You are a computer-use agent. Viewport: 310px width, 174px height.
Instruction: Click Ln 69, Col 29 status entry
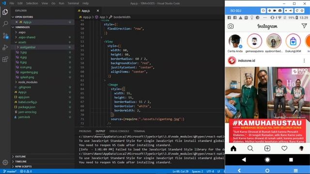pos(181,172)
